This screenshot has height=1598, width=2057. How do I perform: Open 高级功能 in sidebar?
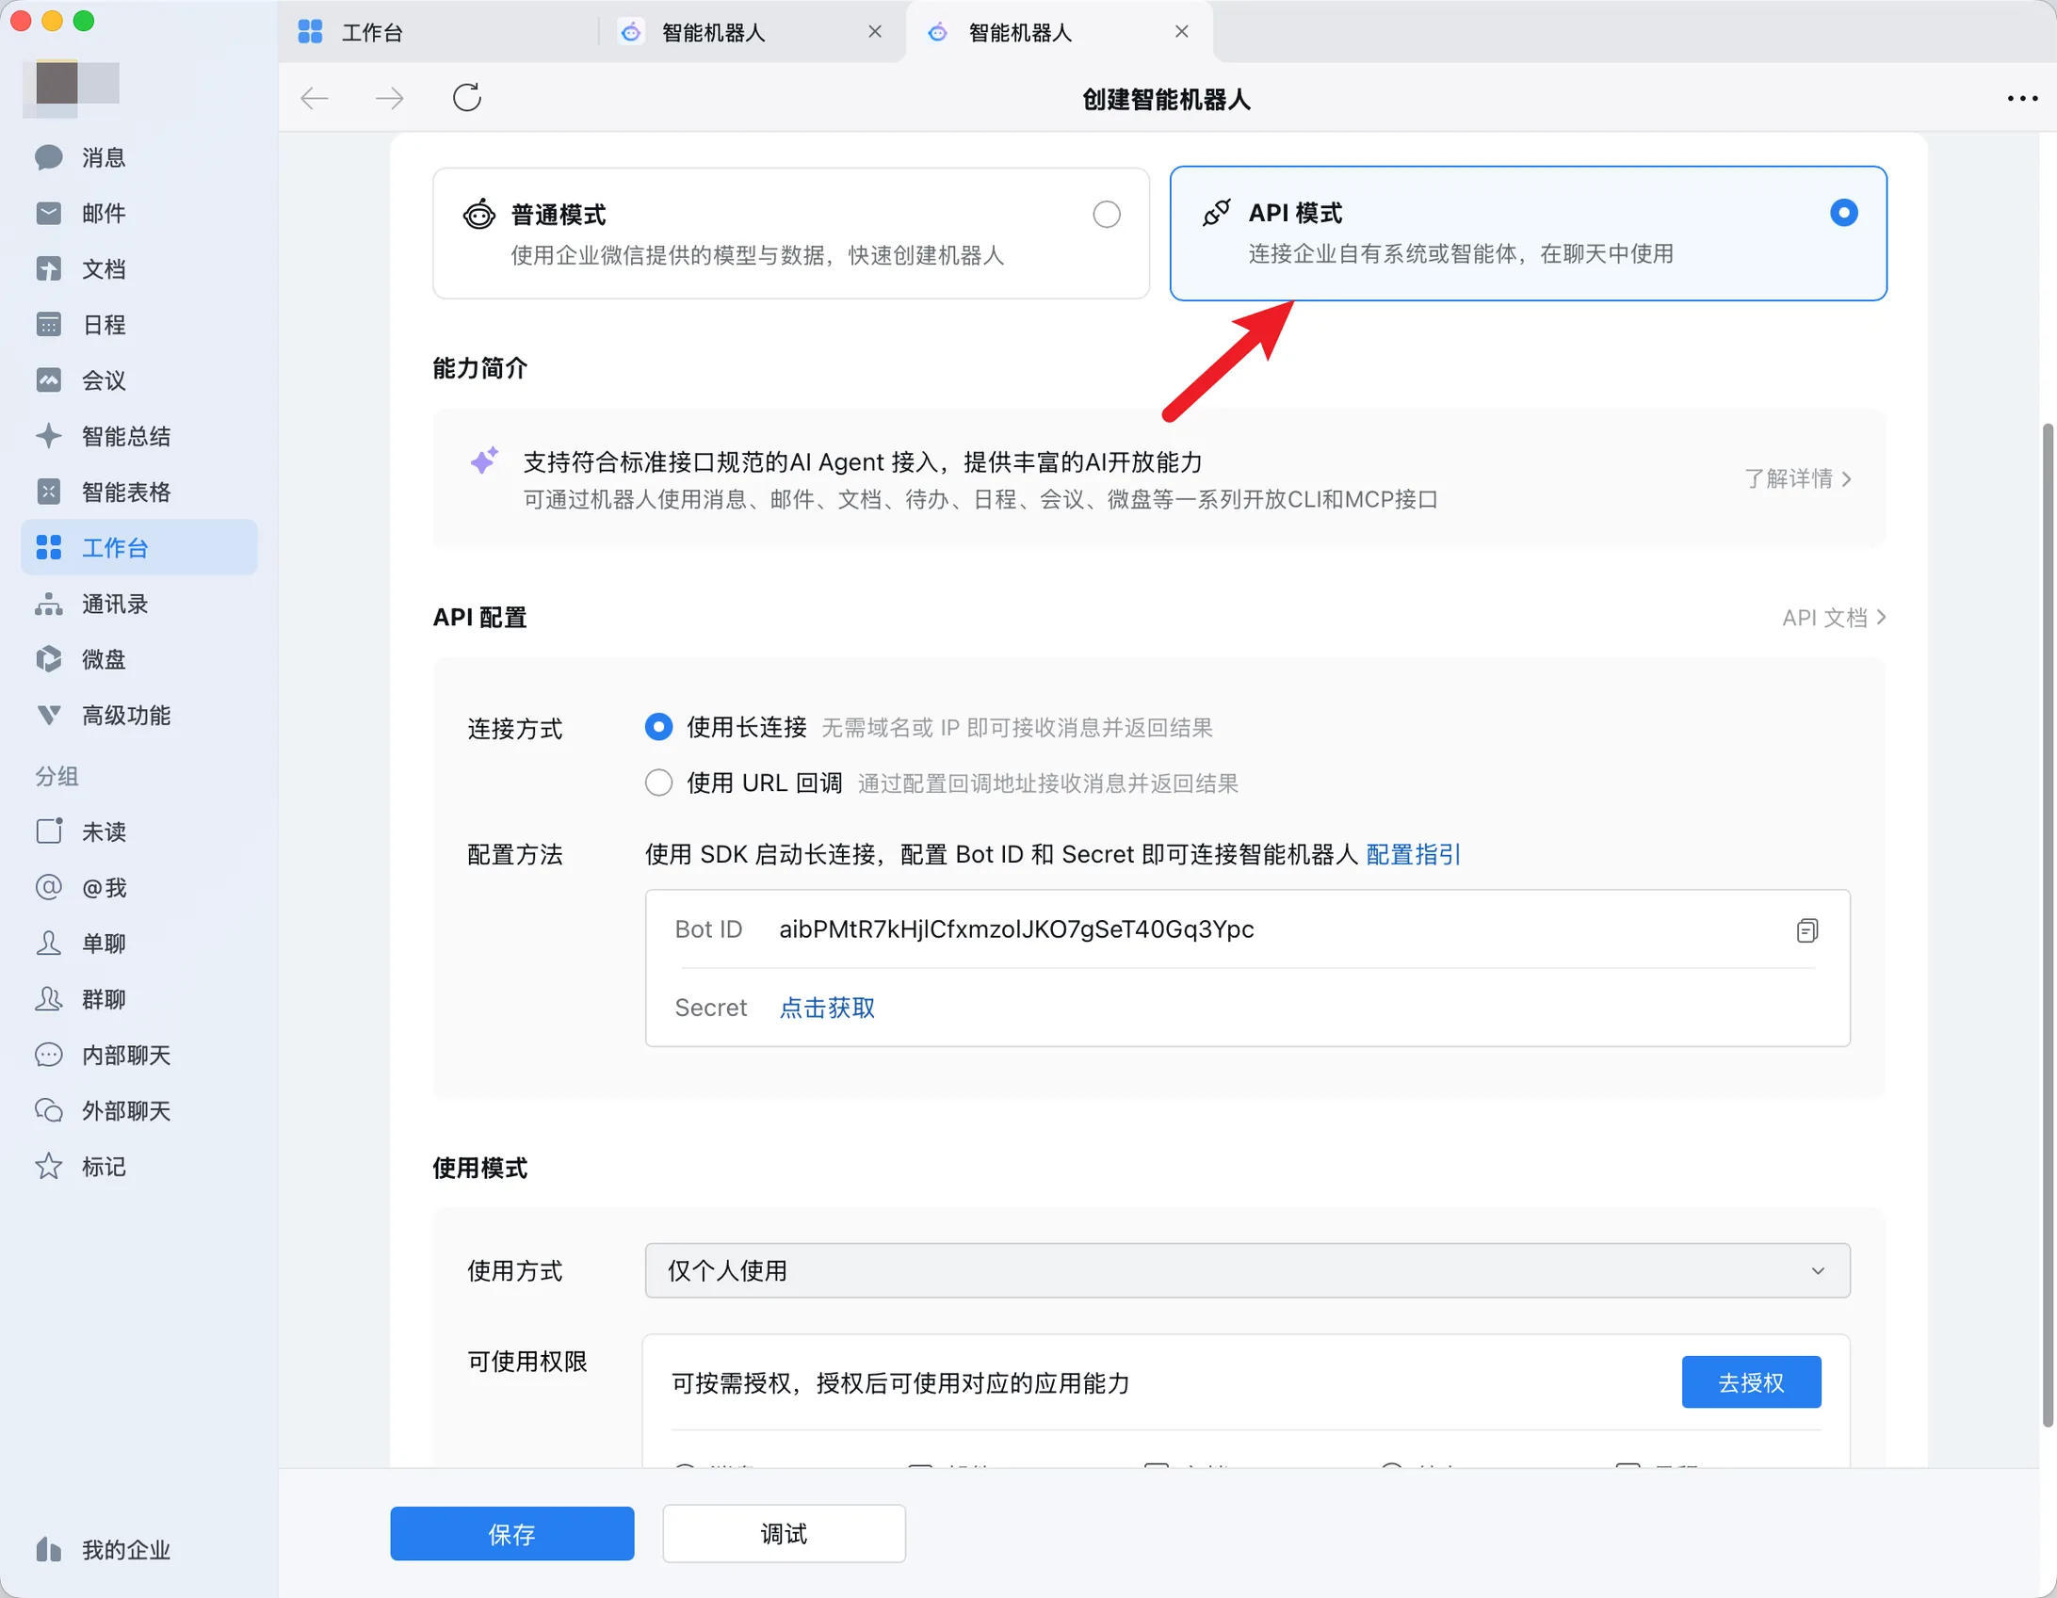click(x=138, y=716)
